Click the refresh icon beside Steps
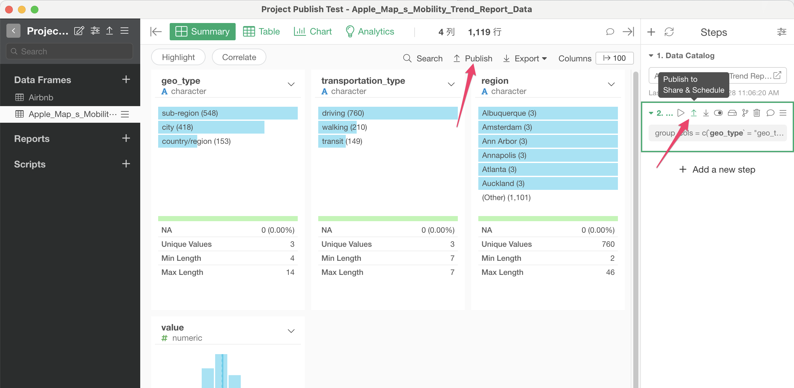 coord(669,32)
